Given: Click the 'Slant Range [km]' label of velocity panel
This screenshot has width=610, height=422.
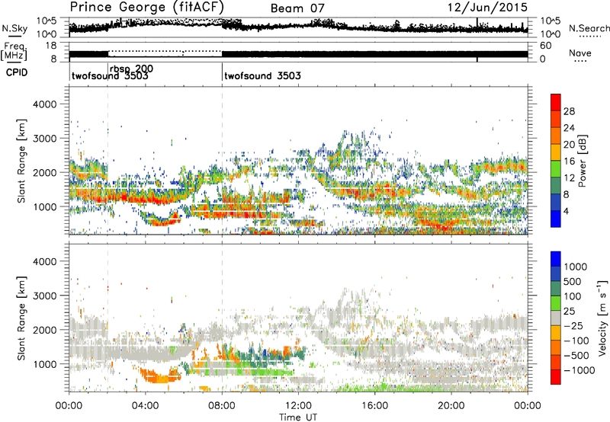Looking at the screenshot, I should pos(21,318).
